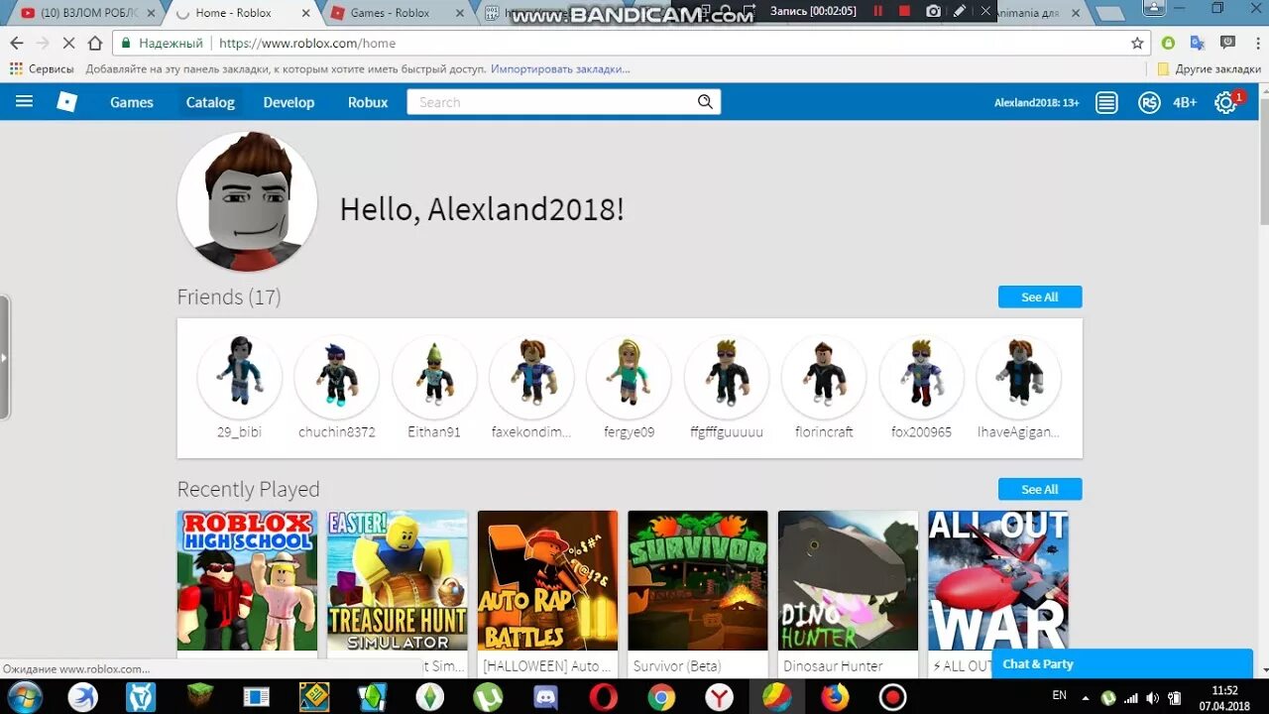This screenshot has height=714, width=1269.
Task: Click the Google Translate extension icon
Action: pyautogui.click(x=1198, y=43)
